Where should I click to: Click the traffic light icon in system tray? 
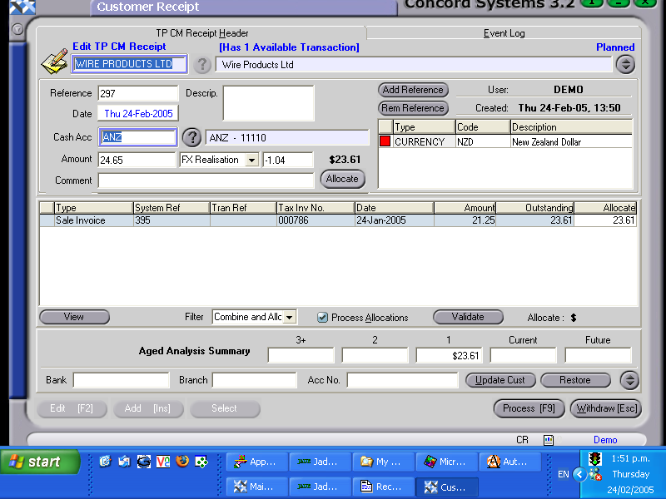(594, 458)
